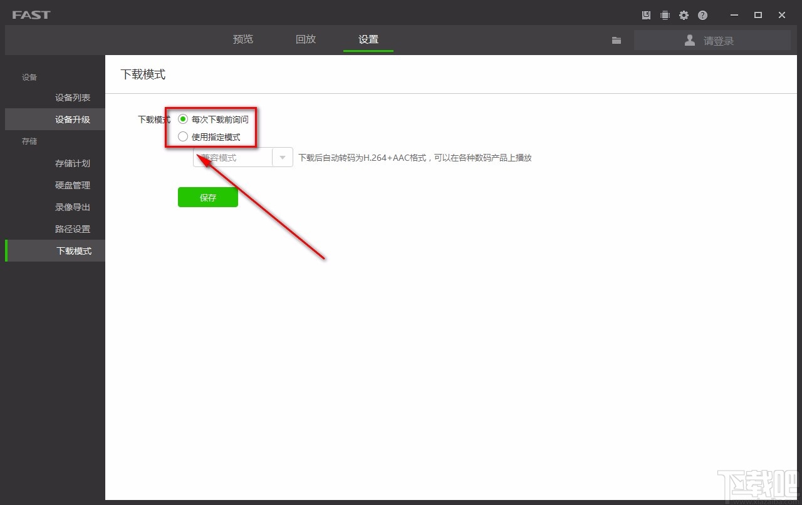Open 设备列表 in the sidebar
This screenshot has width=802, height=505.
tap(73, 98)
